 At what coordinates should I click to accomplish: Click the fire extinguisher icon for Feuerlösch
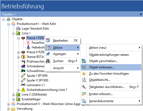click(x=28, y=43)
